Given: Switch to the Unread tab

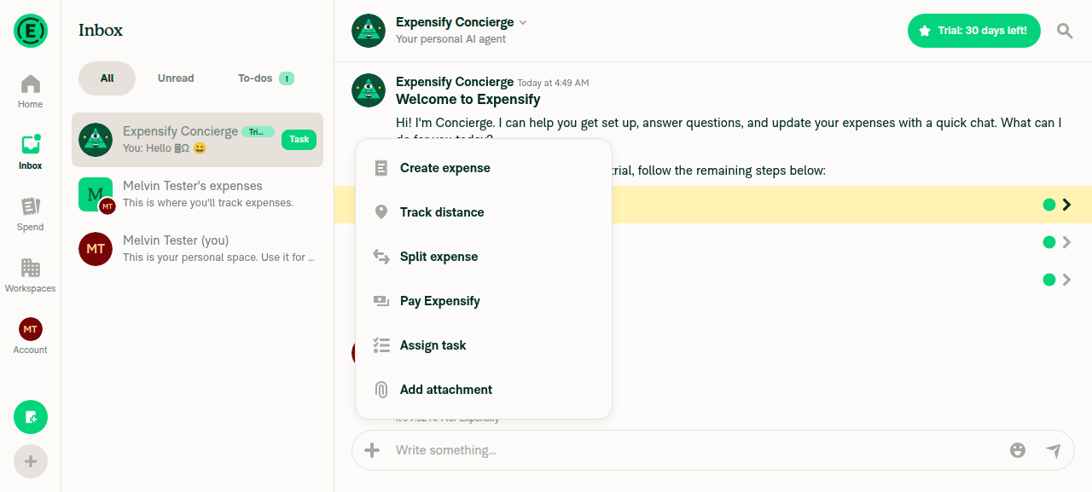Looking at the screenshot, I should (176, 78).
